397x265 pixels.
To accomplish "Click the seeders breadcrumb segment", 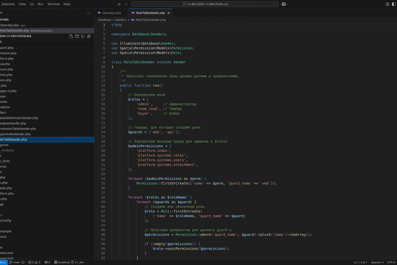I will (x=120, y=20).
